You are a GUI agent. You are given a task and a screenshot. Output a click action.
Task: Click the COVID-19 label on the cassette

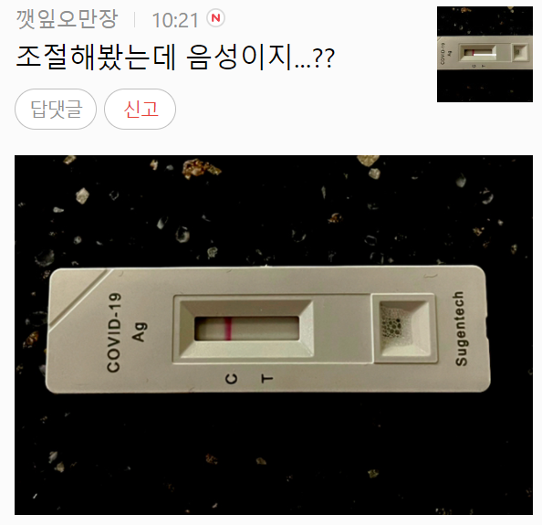pos(114,332)
